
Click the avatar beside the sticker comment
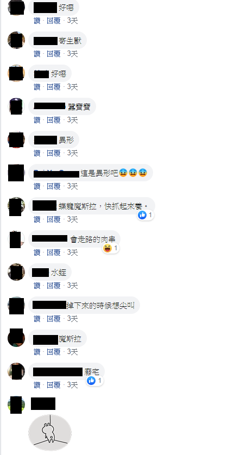pos(16,405)
